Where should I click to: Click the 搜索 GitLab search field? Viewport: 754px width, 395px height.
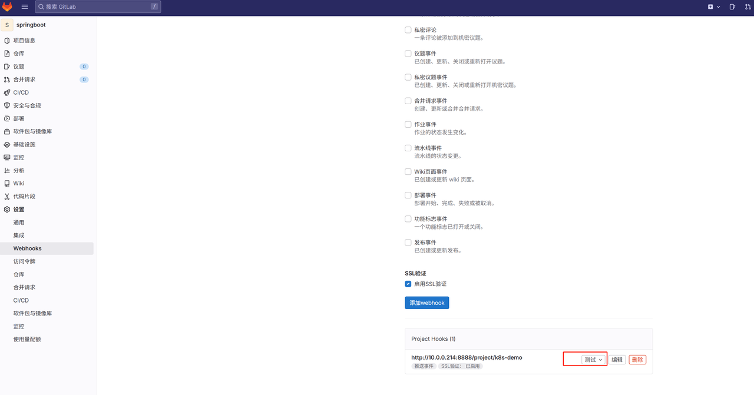[x=98, y=7]
